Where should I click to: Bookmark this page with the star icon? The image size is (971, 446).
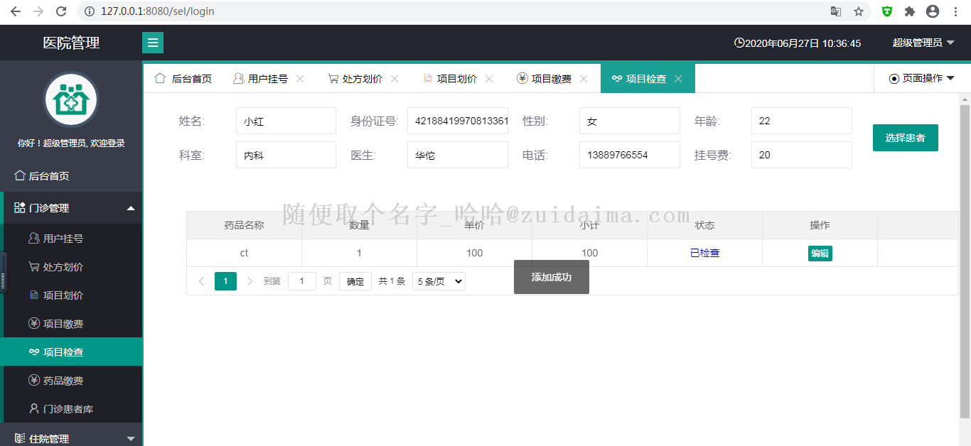pyautogui.click(x=859, y=11)
